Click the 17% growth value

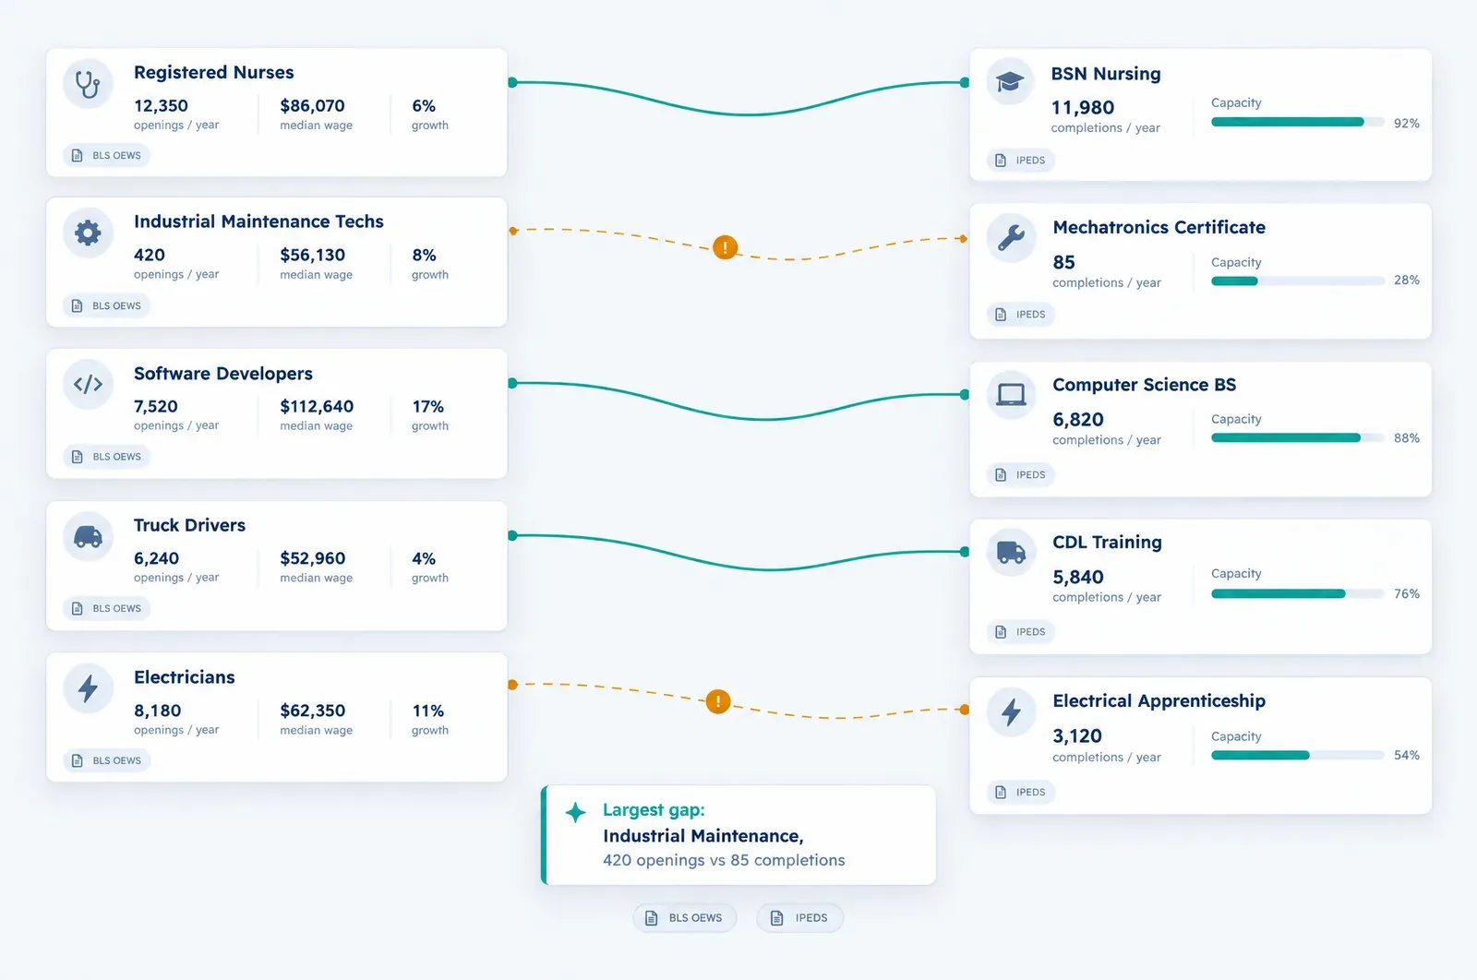(427, 406)
